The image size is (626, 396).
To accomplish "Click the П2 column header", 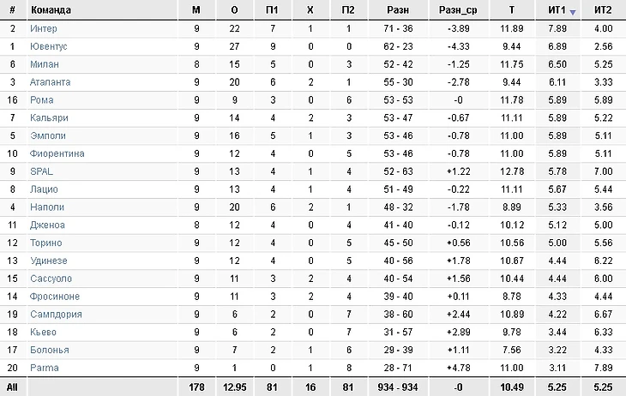I will [347, 10].
